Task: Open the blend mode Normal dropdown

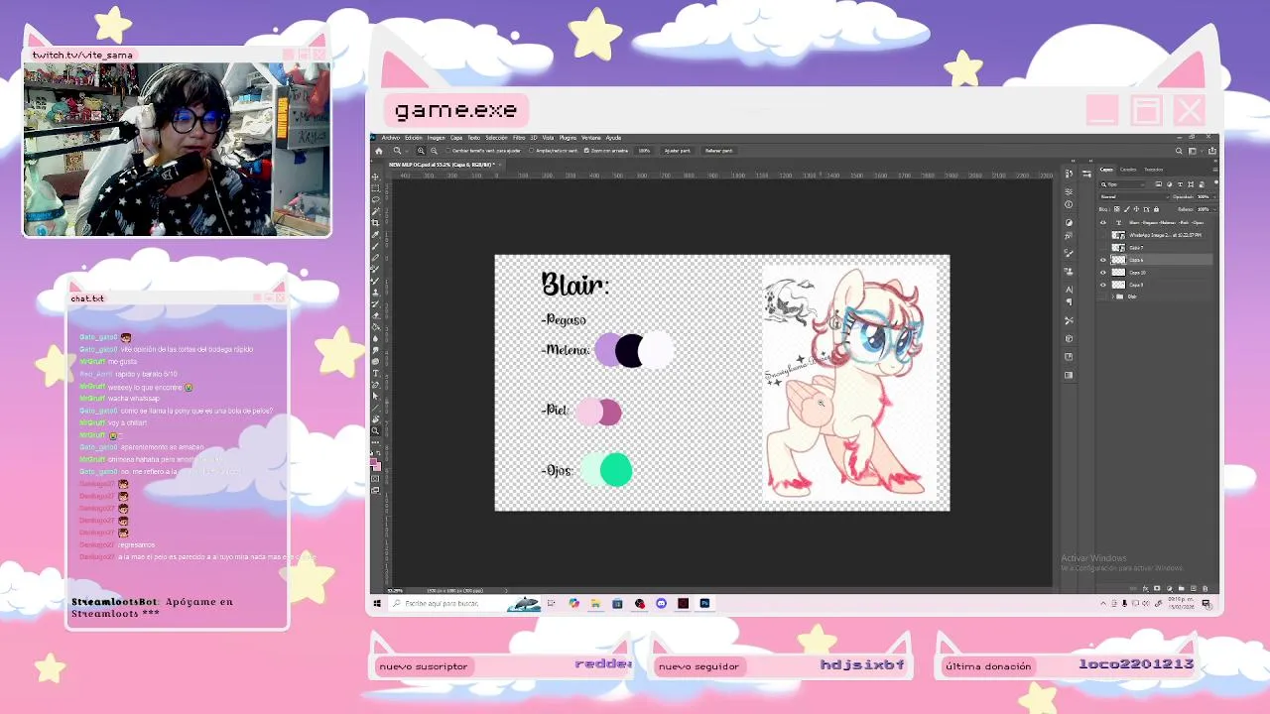Action: [x=1135, y=196]
